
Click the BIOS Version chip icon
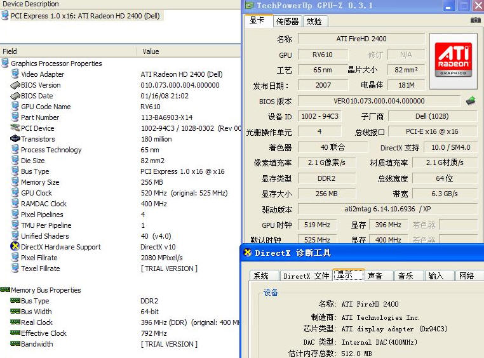click(x=15, y=85)
